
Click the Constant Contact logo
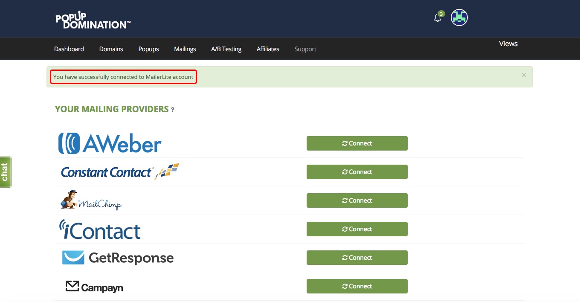click(x=120, y=172)
